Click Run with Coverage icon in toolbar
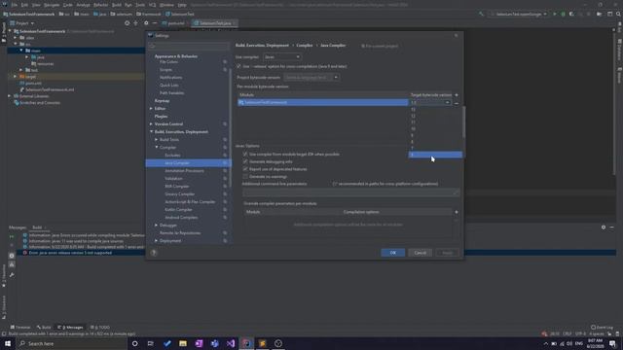Viewport: 623px width, 350px height. [x=571, y=14]
